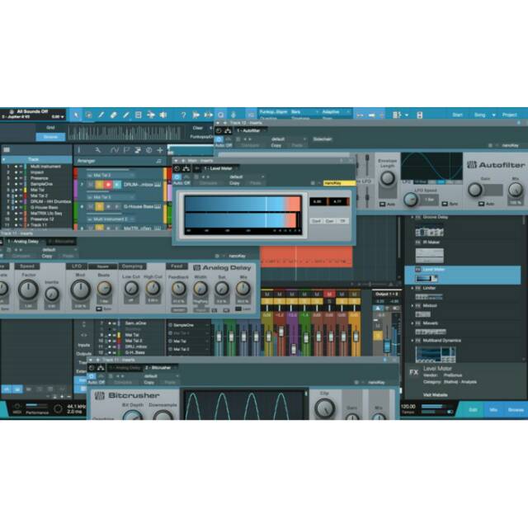This screenshot has width=528, height=528.
Task: Click Copy in the Level Meter window
Action: tap(234, 183)
